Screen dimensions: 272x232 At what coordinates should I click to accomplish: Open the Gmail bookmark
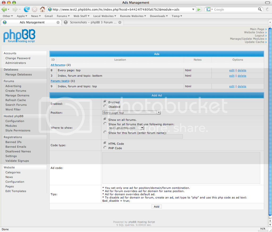(x=49, y=16)
